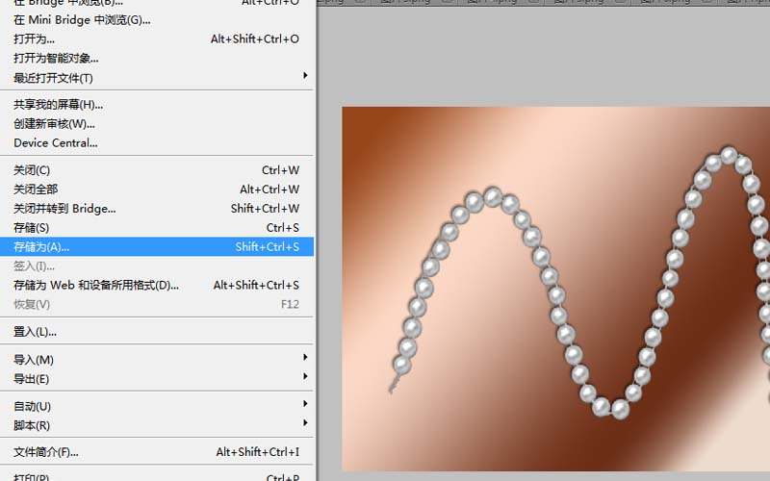
Task: Choose 关闭全部 menu item
Action: [157, 190]
